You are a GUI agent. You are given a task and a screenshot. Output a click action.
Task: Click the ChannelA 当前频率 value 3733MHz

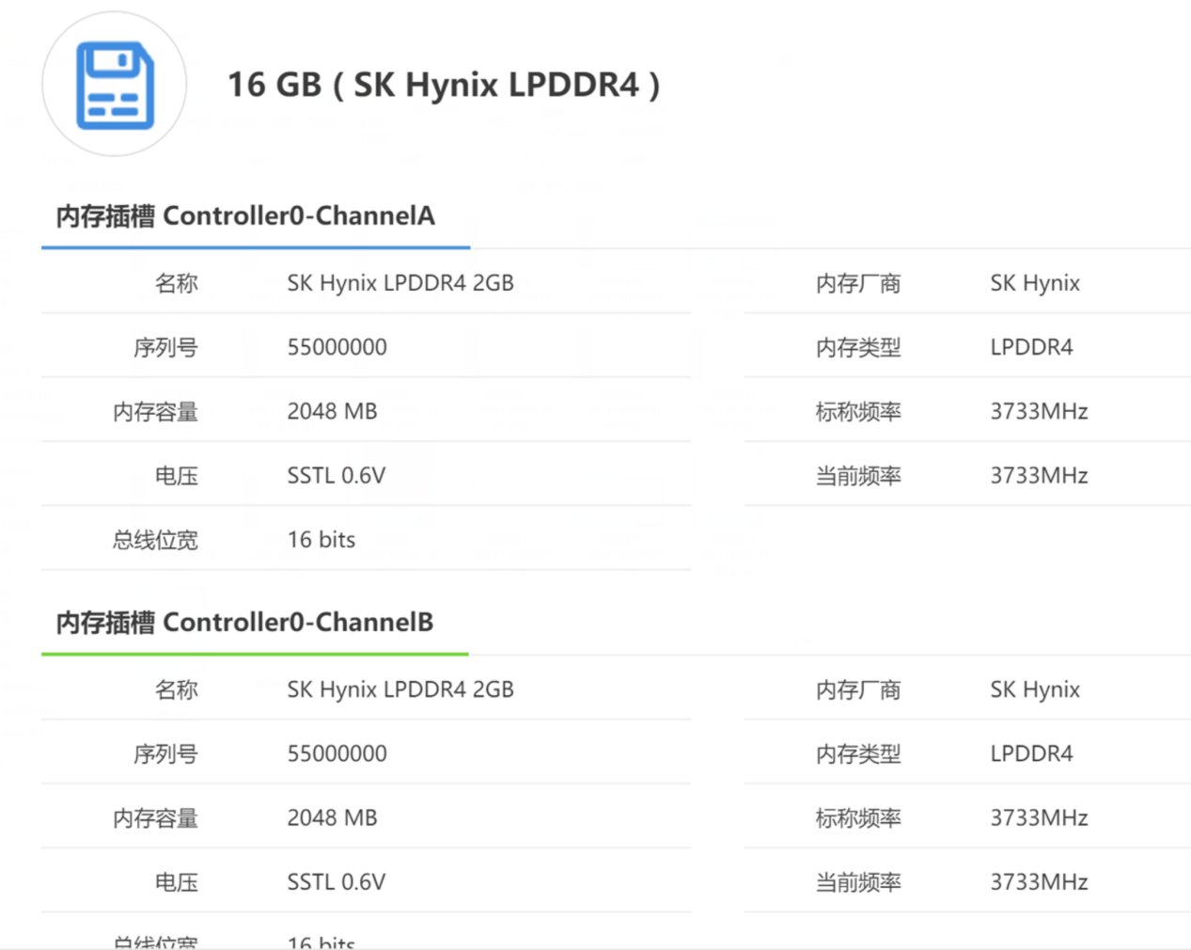pos(1038,476)
